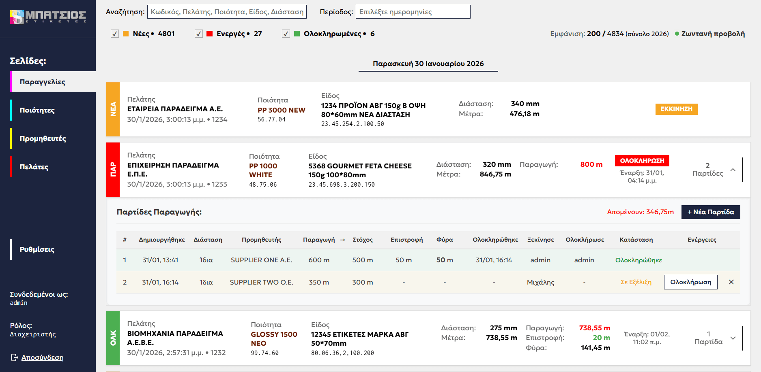Viewport: 761px width, 372px height.
Task: Click the green ΟΛΚ status strip
Action: (x=113, y=338)
